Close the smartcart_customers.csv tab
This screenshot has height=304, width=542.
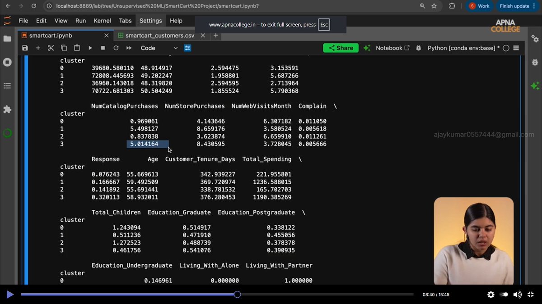pos(203,35)
